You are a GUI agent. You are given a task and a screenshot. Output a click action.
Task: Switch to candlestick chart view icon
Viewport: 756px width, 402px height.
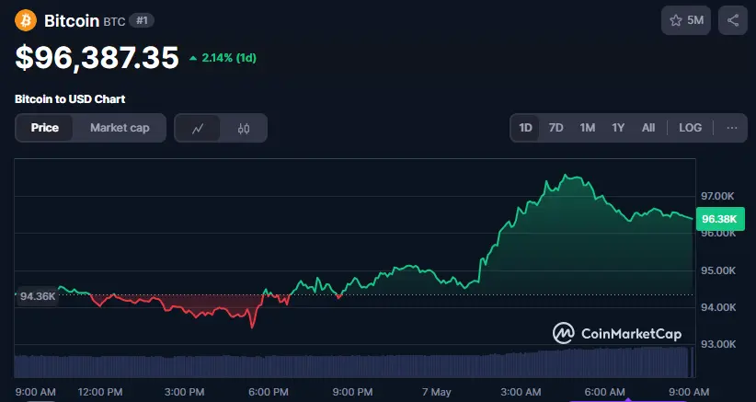click(244, 128)
